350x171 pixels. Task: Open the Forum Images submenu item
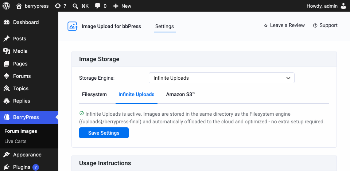click(x=21, y=131)
